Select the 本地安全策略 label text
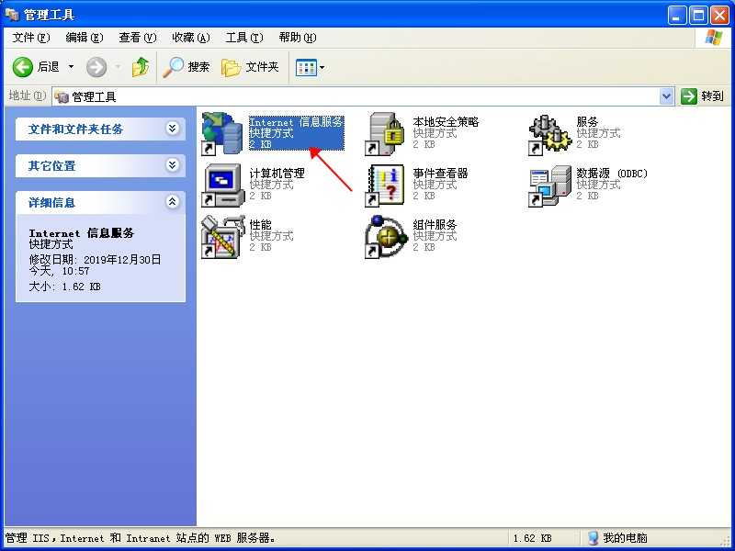 pos(446,122)
